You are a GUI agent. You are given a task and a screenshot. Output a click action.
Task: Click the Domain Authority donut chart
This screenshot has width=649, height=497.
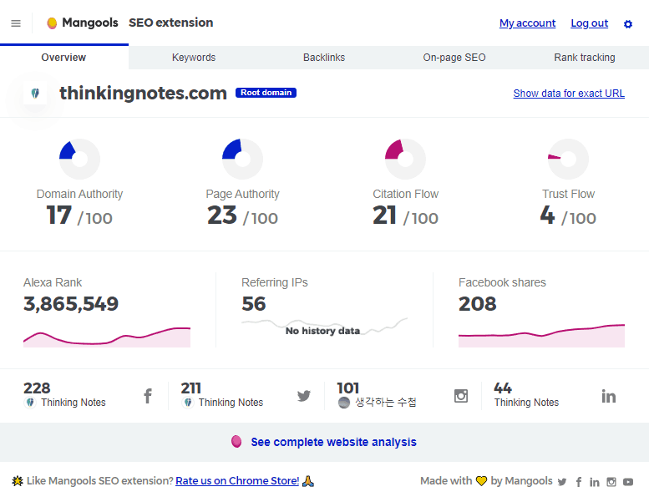79,159
